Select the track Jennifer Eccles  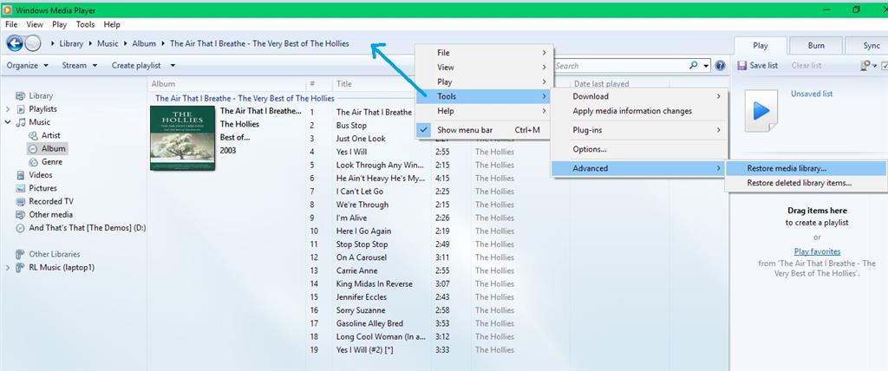[x=362, y=296]
